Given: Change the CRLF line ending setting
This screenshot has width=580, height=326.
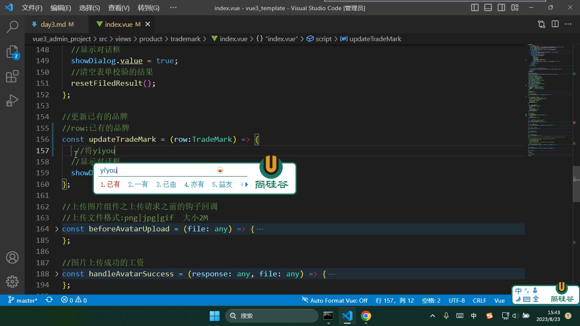Looking at the screenshot, I should 479,300.
